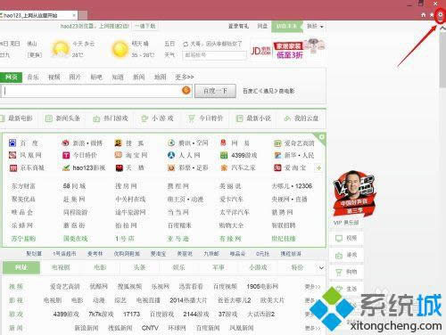Click the Taobao 淘宝网 icon
Screen dimensions: 446x335
click(x=119, y=155)
